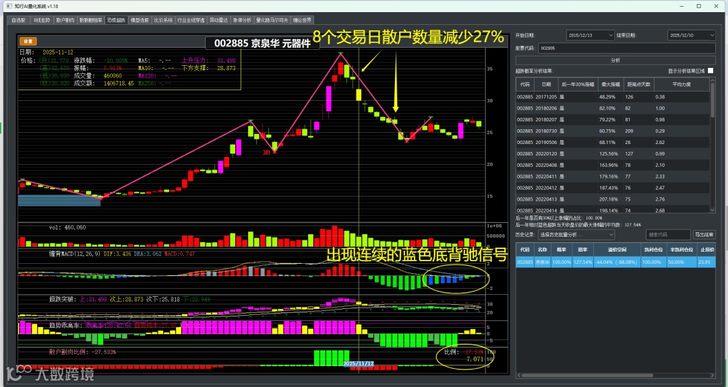Click the orange 设置 settings button

pos(28,41)
